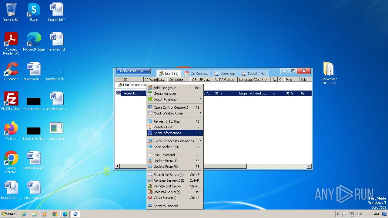Choose Resolve Host menu entry
The image size is (388, 218).
pyautogui.click(x=175, y=127)
